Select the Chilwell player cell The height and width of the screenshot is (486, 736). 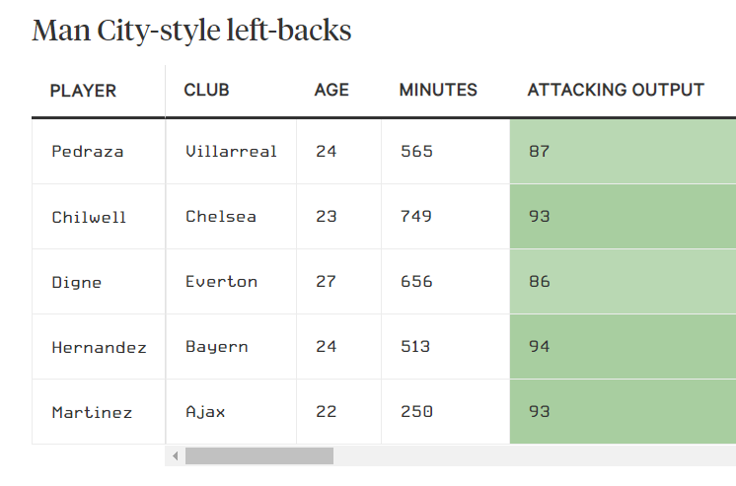click(99, 217)
